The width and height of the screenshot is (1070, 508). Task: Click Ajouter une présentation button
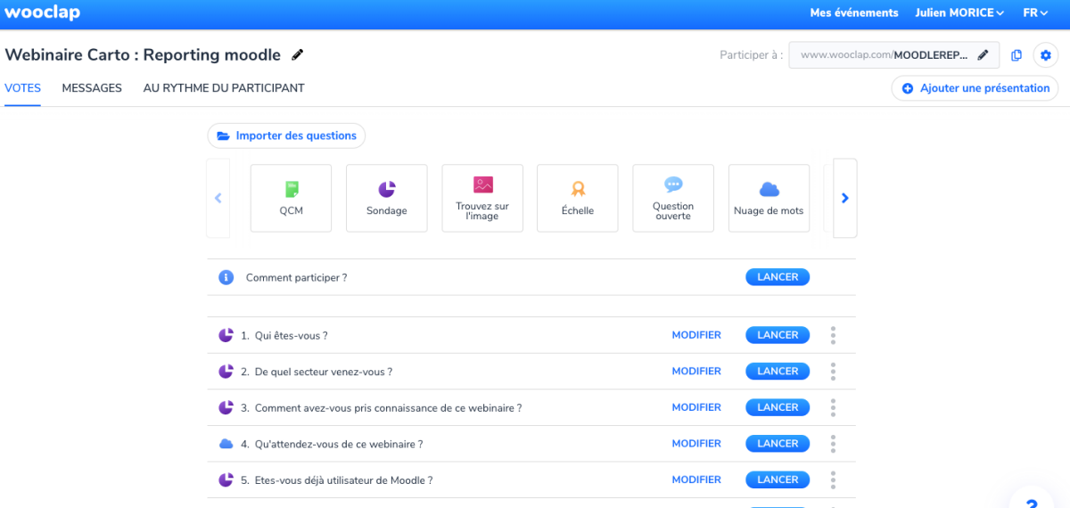(x=975, y=88)
